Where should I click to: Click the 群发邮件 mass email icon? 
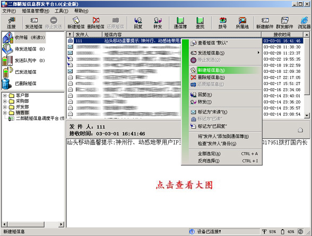click(x=284, y=23)
